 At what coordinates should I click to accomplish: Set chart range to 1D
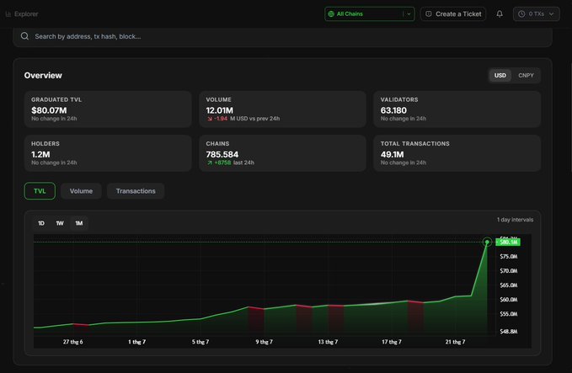tap(41, 223)
